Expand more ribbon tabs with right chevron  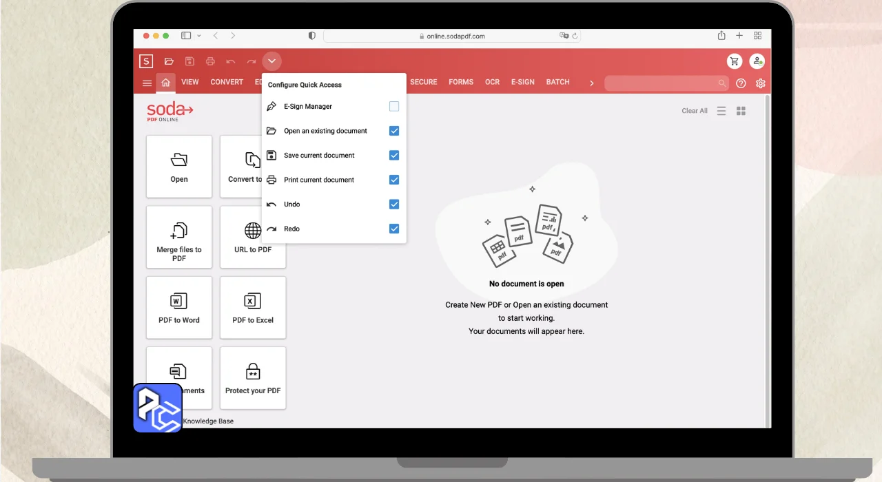point(591,83)
